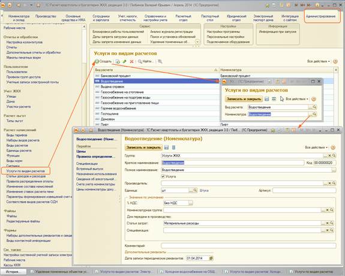This screenshot has height=276, width=345.
Task: Toggle the Услуга checkbox
Action: pyautogui.click(x=163, y=176)
